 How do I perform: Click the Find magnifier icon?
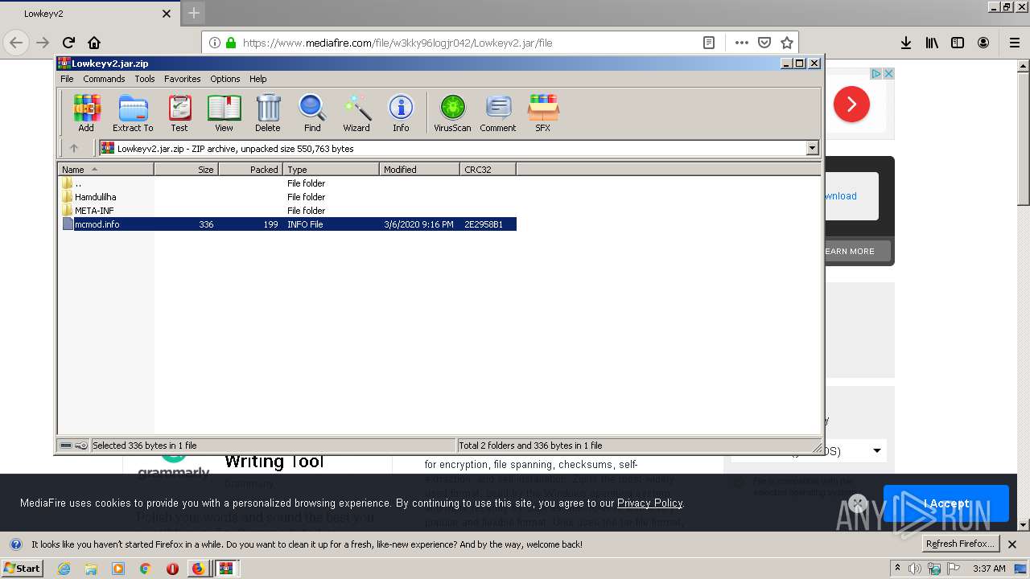click(312, 113)
